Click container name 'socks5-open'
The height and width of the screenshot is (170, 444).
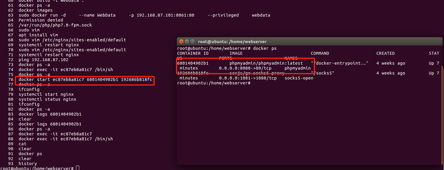point(299,78)
